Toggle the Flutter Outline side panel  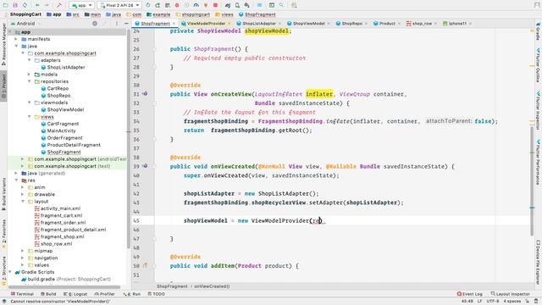click(539, 64)
